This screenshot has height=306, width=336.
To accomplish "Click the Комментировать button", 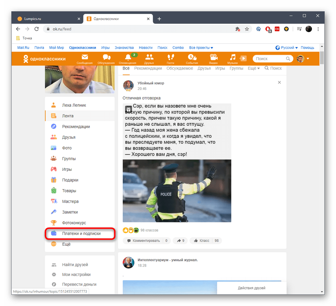I will pos(146,241).
